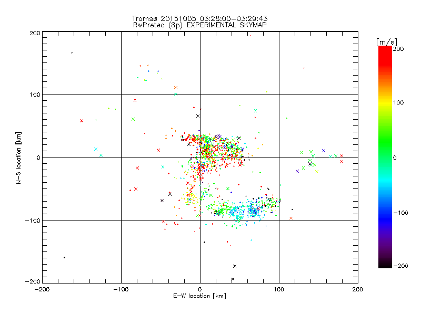Screen dimensions: 421x315
Task: Click the colorbar tick label "100"
Action: point(398,102)
